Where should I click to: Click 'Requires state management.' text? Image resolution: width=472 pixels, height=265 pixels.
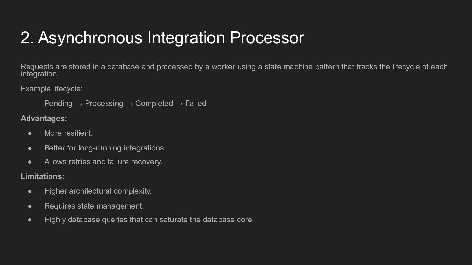click(x=94, y=206)
